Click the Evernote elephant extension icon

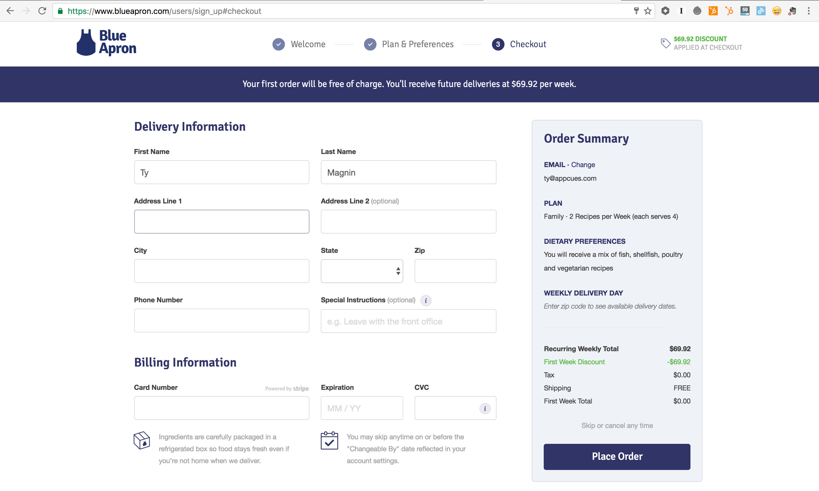[x=793, y=11]
